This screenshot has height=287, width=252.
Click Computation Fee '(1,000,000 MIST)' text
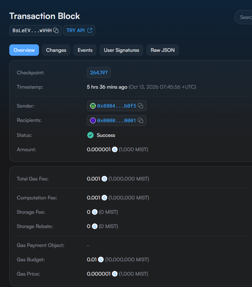click(x=129, y=198)
